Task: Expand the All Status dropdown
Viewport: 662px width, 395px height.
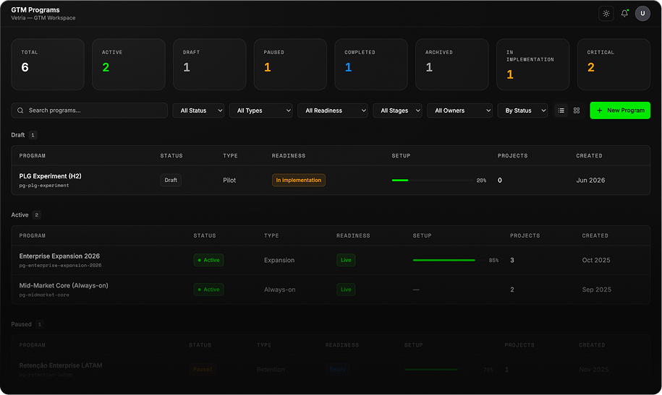Action: (198, 110)
